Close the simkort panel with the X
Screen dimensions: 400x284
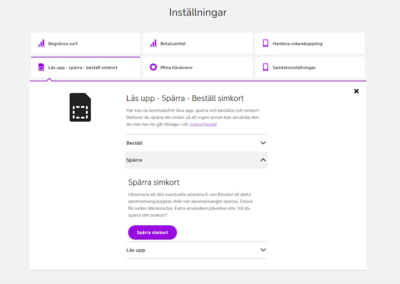(356, 91)
